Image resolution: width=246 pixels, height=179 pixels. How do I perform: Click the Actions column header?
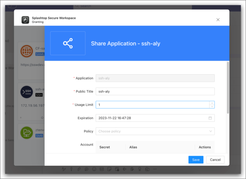tap(205, 147)
